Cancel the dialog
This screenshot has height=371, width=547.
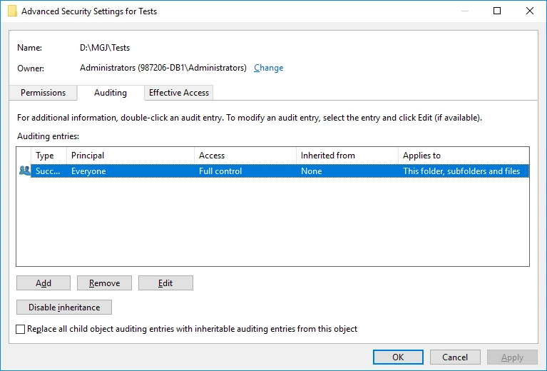[x=455, y=357]
